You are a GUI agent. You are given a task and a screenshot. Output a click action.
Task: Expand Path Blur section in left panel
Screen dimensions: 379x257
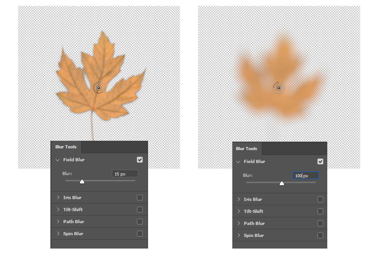[x=58, y=221]
